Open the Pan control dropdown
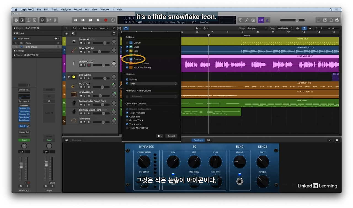 pyautogui.click(x=153, y=84)
